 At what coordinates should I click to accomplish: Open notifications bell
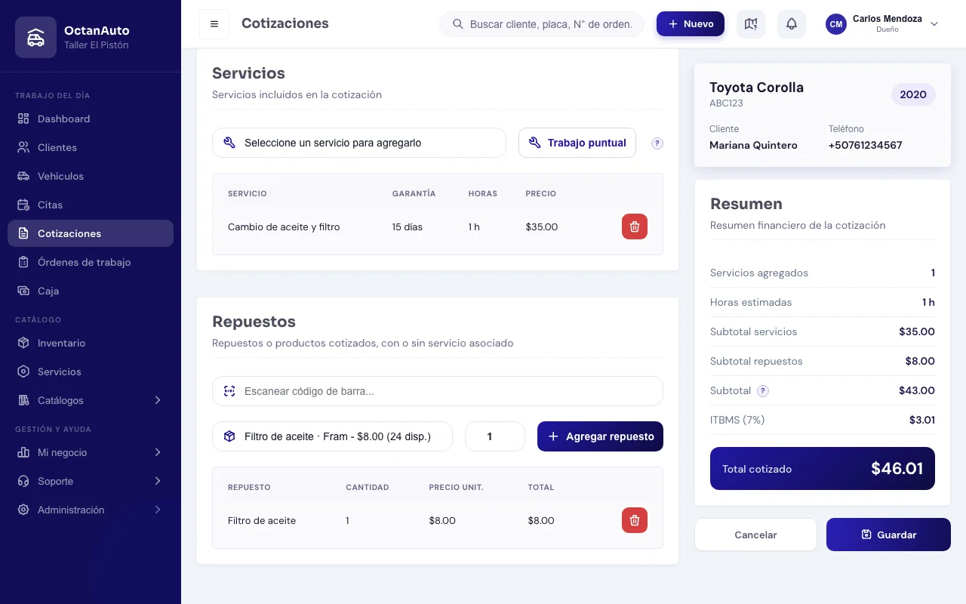click(792, 24)
